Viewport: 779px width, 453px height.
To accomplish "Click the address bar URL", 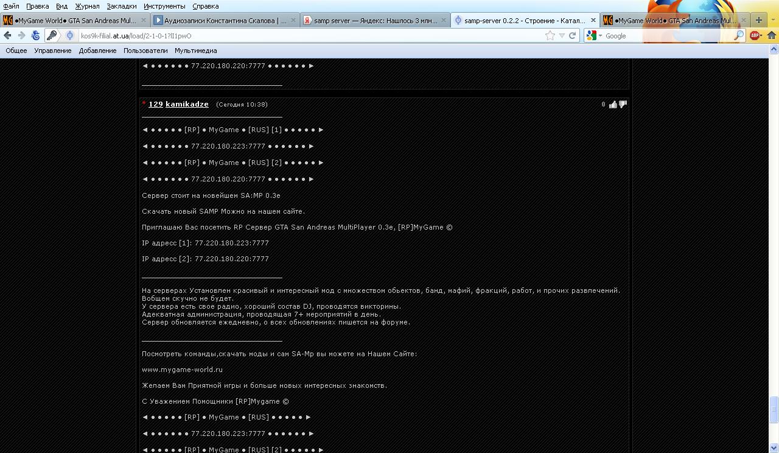I will tap(136, 36).
